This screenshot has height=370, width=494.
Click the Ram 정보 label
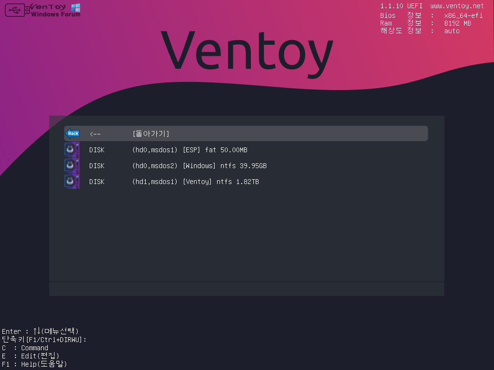coord(401,23)
